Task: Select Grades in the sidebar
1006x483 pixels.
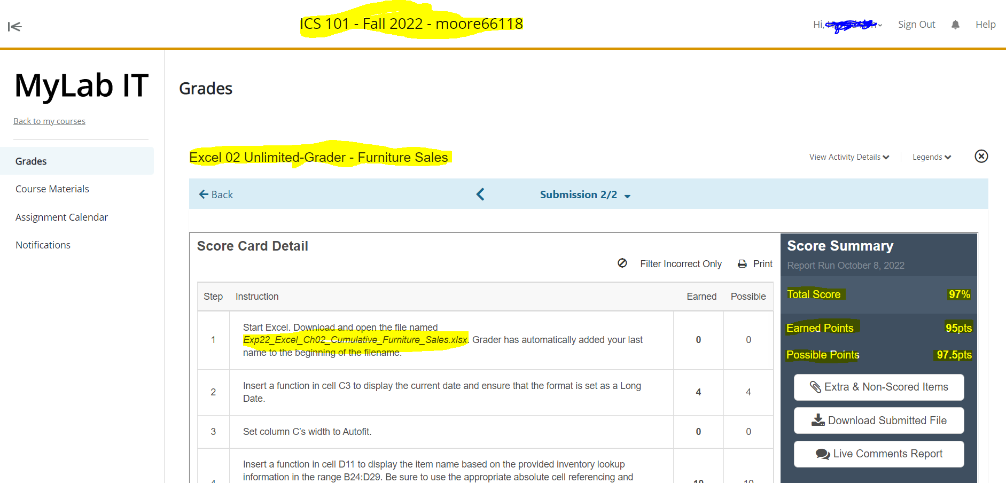Action: point(77,161)
